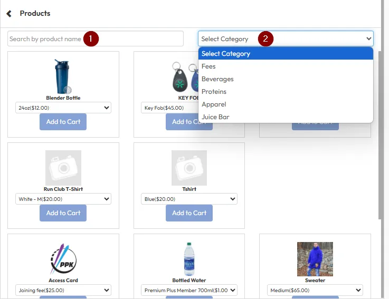Add Blender Bottle to cart

point(63,122)
